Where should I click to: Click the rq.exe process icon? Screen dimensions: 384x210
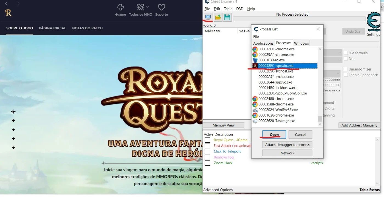(x=255, y=60)
